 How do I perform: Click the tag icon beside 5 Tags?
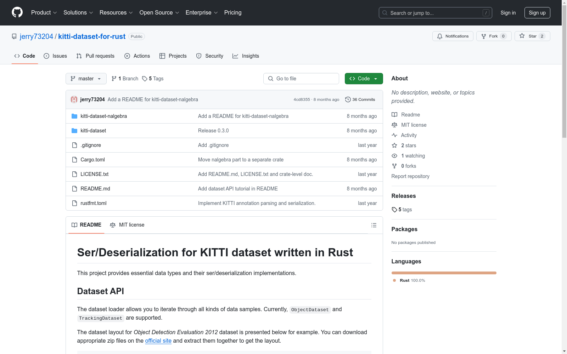click(145, 79)
